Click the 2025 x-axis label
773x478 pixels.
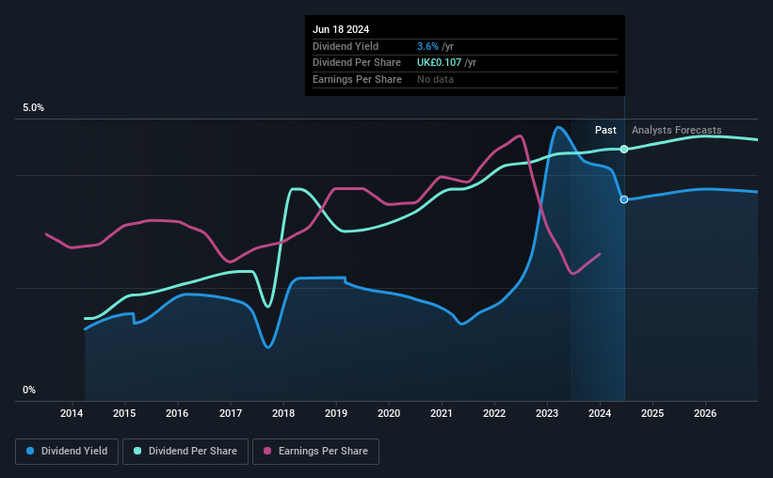[x=652, y=413]
